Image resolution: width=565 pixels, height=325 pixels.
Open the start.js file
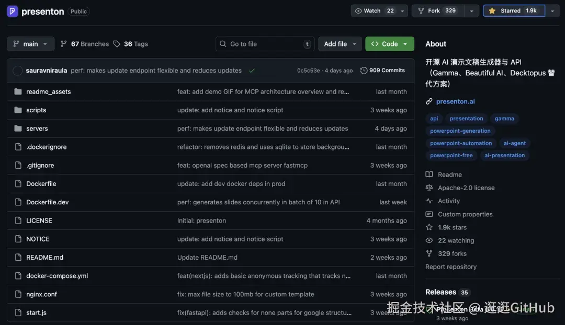[36, 313]
